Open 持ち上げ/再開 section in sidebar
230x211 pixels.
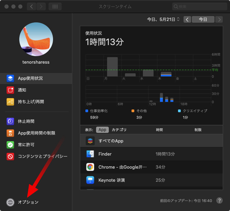31,102
